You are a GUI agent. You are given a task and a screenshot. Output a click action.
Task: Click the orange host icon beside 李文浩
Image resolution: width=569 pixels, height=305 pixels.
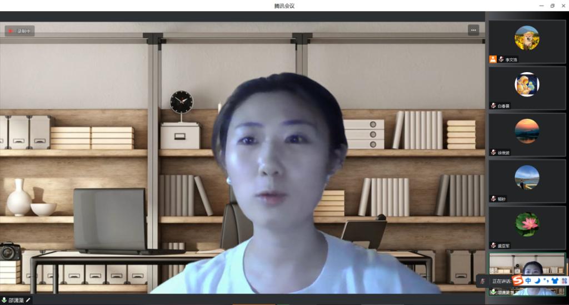[493, 59]
